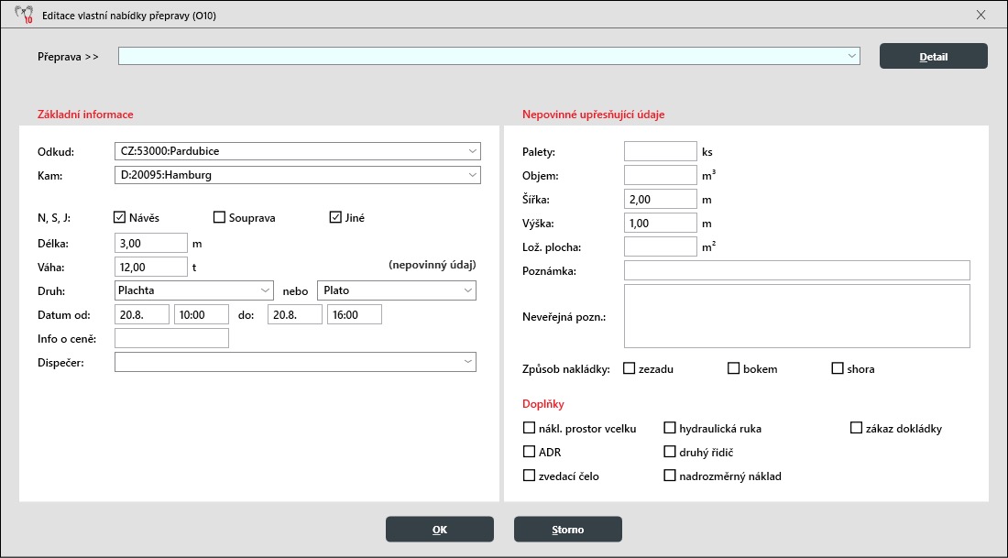This screenshot has height=558, width=1008.
Task: Enable the Souprava checkbox
Action: pos(219,218)
